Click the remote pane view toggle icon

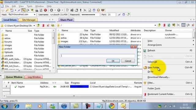click(x=183, y=25)
